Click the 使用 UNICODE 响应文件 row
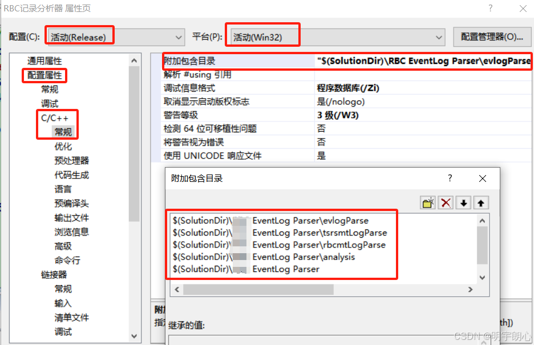This screenshot has height=345, width=534. pyautogui.click(x=228, y=155)
